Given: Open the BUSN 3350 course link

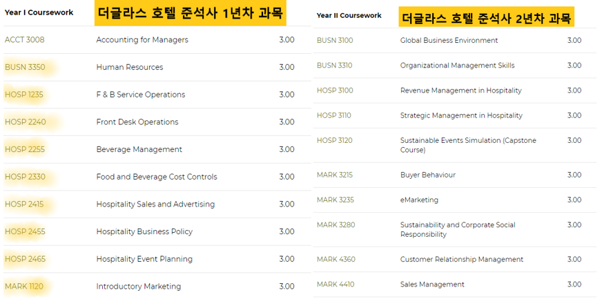Looking at the screenshot, I should tap(25, 67).
